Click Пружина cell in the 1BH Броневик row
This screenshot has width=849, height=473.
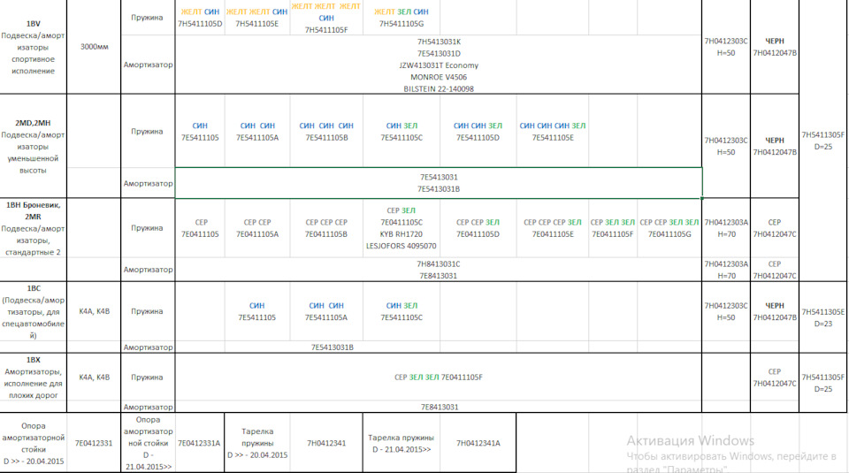148,228
